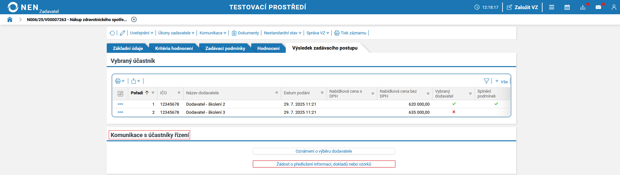Open row actions for Dodavatel - školení 3

(120, 112)
